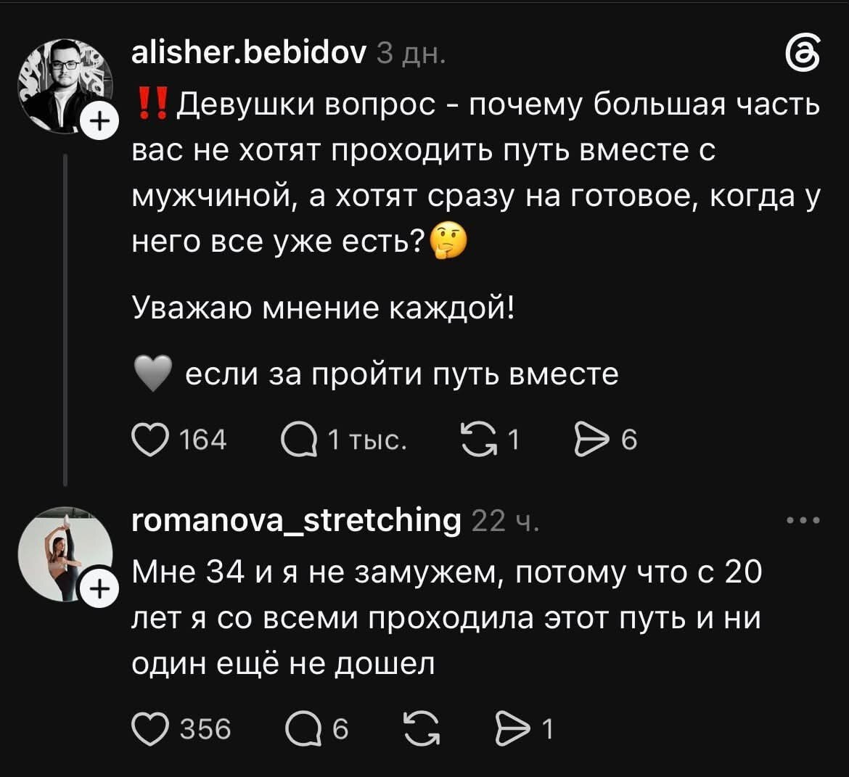Open alisher.bebidov's profile from username
Viewport: 849px width, 777px height.
pos(249,53)
